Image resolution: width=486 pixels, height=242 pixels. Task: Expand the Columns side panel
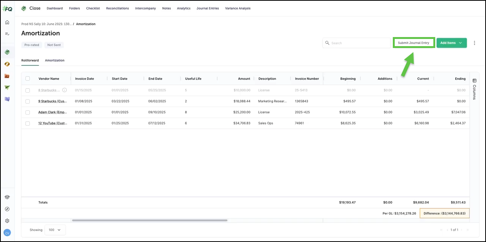[x=474, y=89]
